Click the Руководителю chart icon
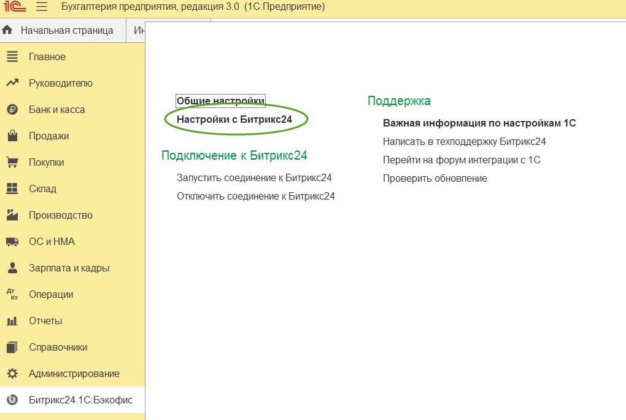The width and height of the screenshot is (626, 420). click(x=12, y=83)
